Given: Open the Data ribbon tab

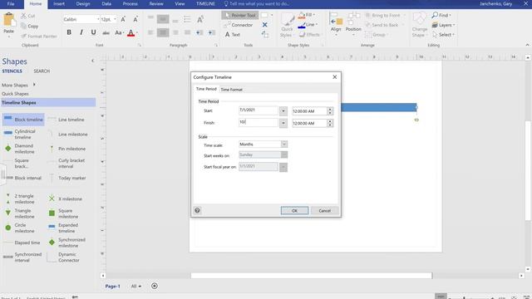Looking at the screenshot, I should [106, 3].
